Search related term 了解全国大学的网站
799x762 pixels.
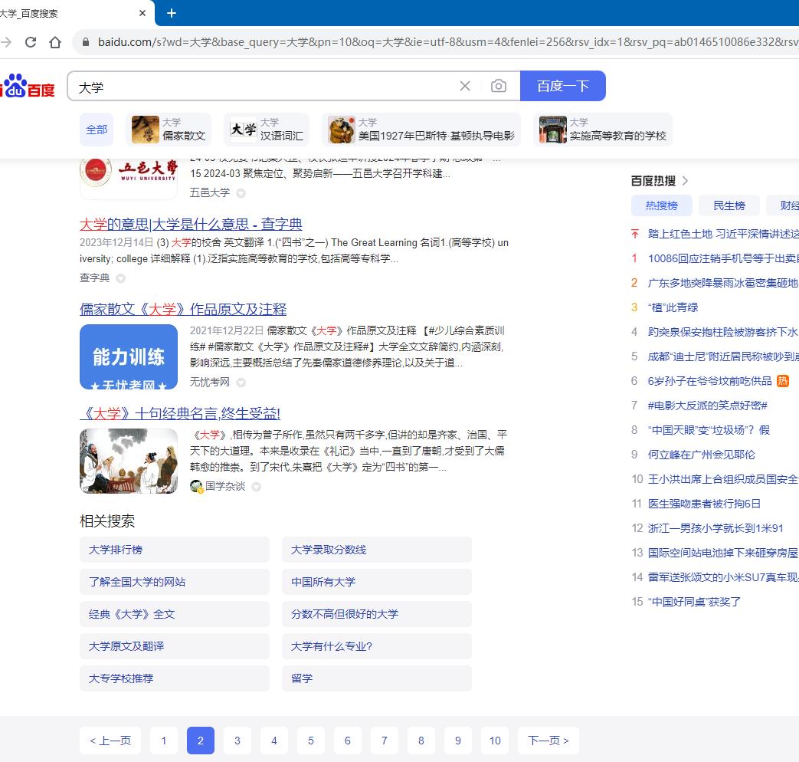(x=174, y=582)
